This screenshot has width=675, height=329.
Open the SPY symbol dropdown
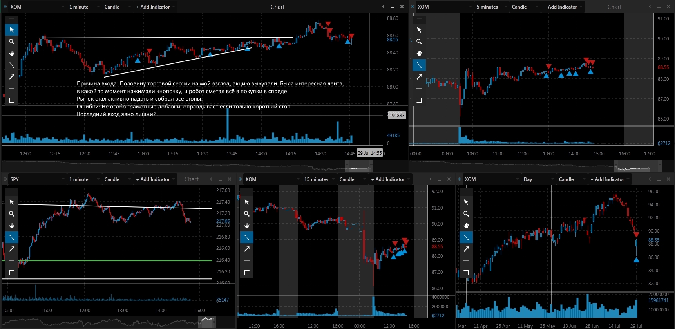[x=37, y=179]
